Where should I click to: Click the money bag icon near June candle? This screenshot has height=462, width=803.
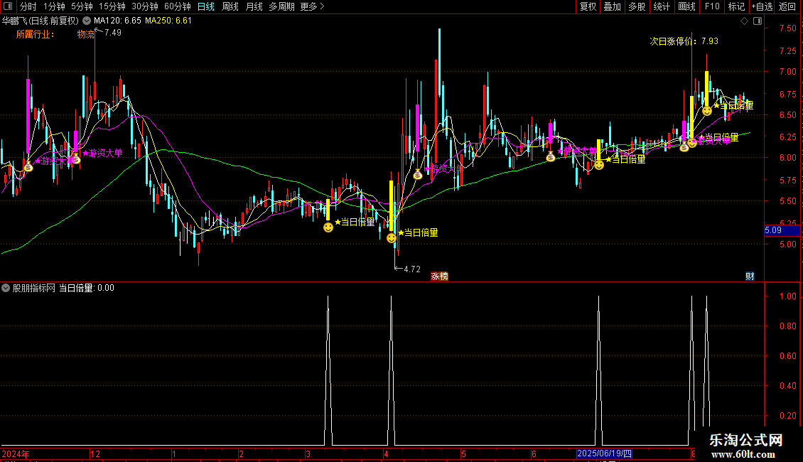[x=551, y=157]
